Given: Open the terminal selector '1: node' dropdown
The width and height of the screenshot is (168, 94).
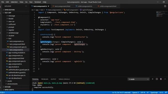Looking at the screenshot, I should [138, 79].
